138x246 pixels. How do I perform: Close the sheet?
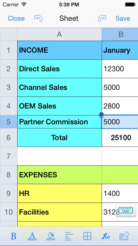tap(16, 18)
